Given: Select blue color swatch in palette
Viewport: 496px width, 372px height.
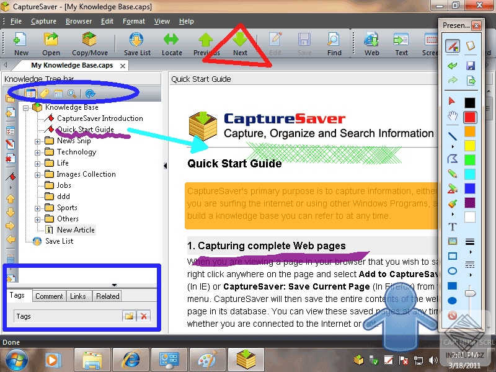Looking at the screenshot, I should point(470,188).
